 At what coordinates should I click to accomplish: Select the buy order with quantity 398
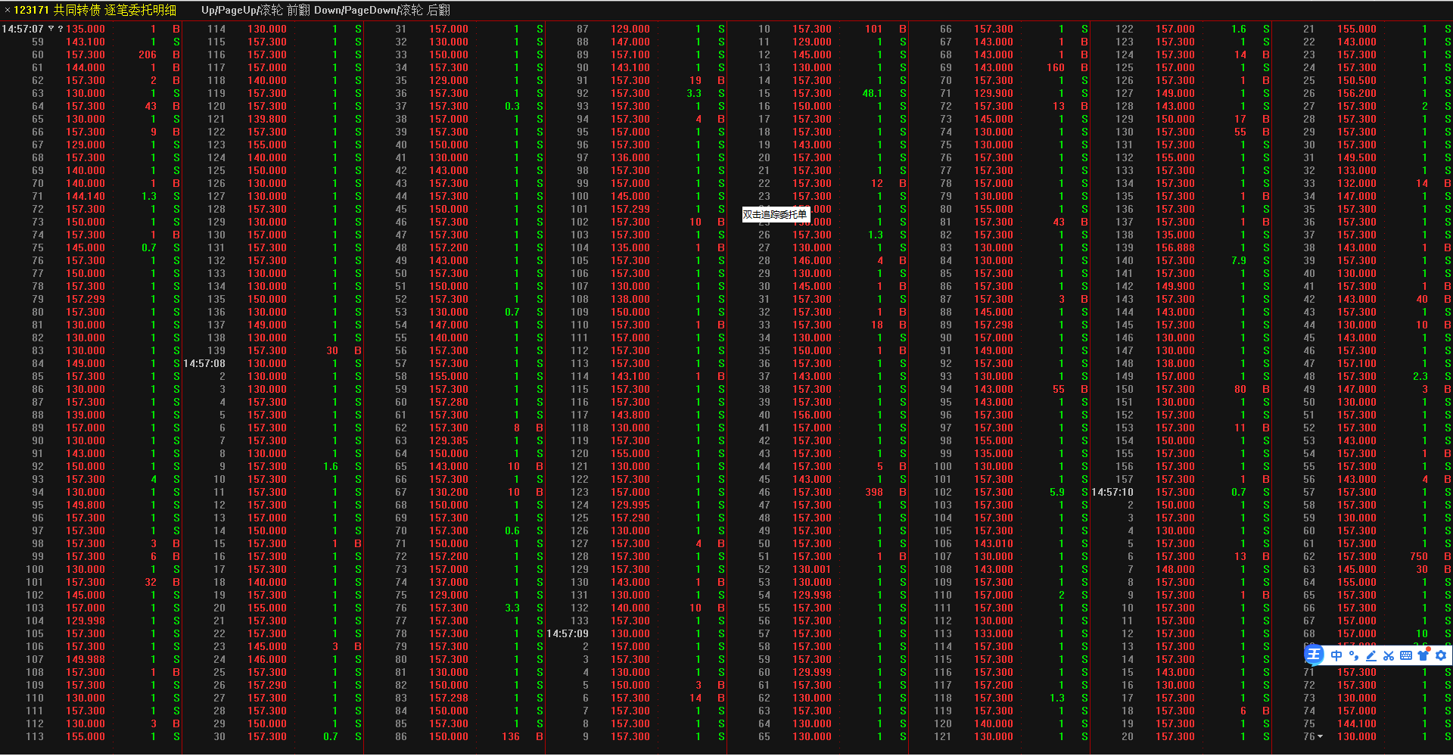(x=873, y=492)
